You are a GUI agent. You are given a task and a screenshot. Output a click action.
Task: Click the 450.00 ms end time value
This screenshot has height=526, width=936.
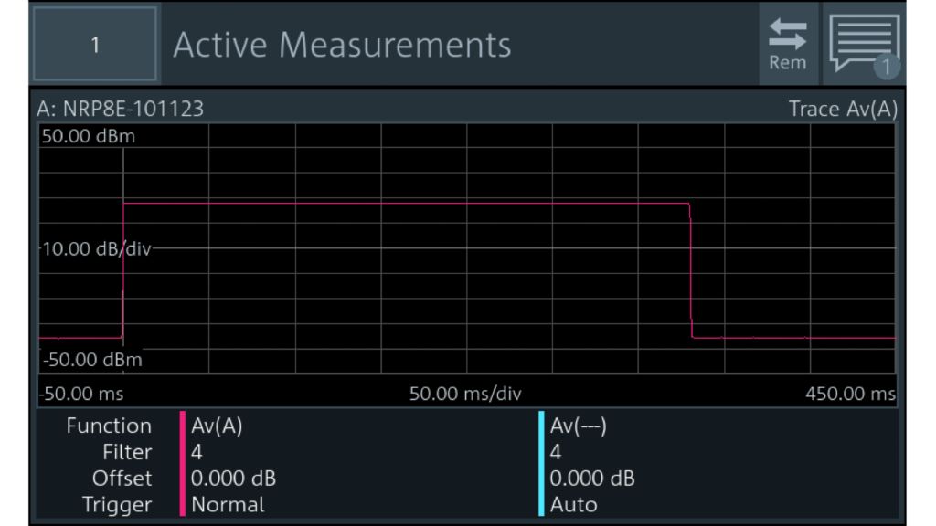coord(850,394)
